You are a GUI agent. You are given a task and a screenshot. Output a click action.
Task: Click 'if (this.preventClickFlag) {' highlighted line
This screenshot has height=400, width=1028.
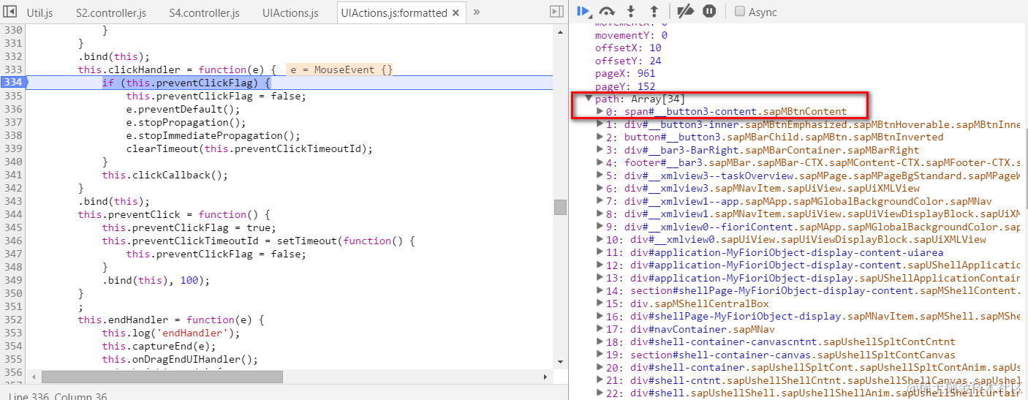click(x=186, y=83)
